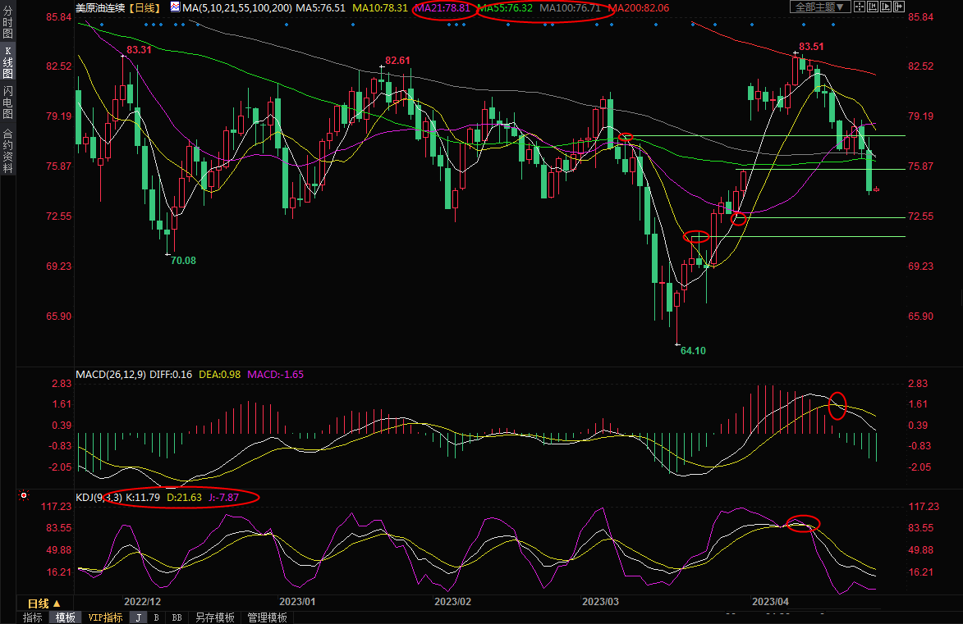Open the 全部主题 dropdown
Screen dimensions: 963x624
tap(820, 7)
